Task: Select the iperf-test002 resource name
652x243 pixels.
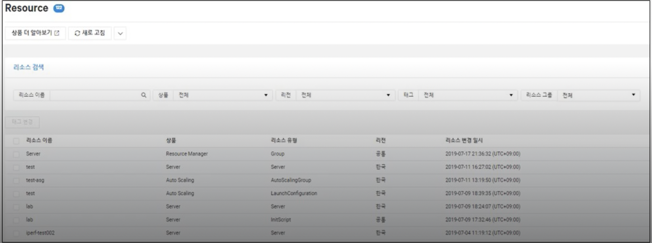Action: [x=40, y=233]
